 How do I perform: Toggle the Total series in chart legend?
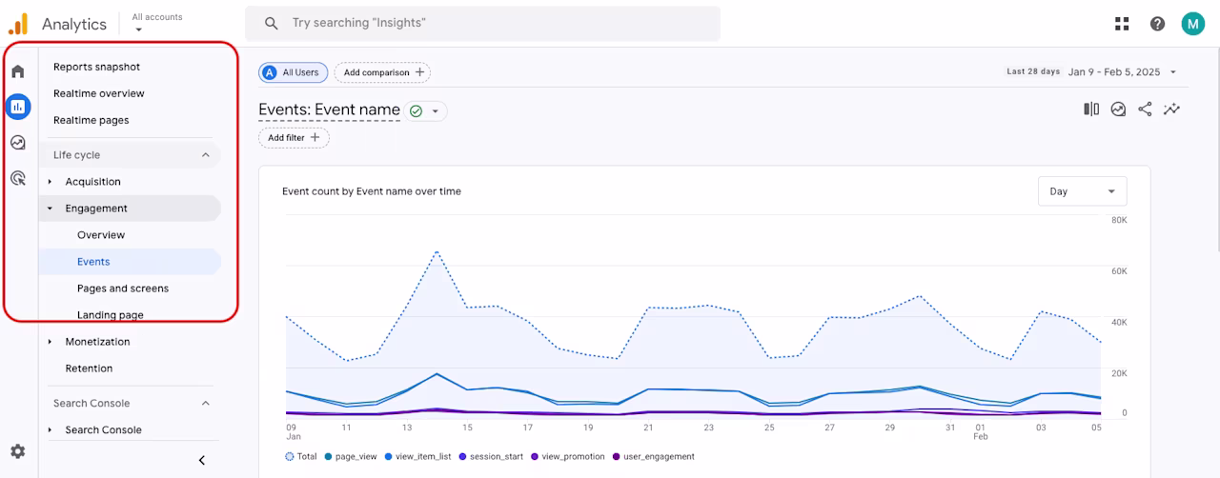pyautogui.click(x=301, y=457)
